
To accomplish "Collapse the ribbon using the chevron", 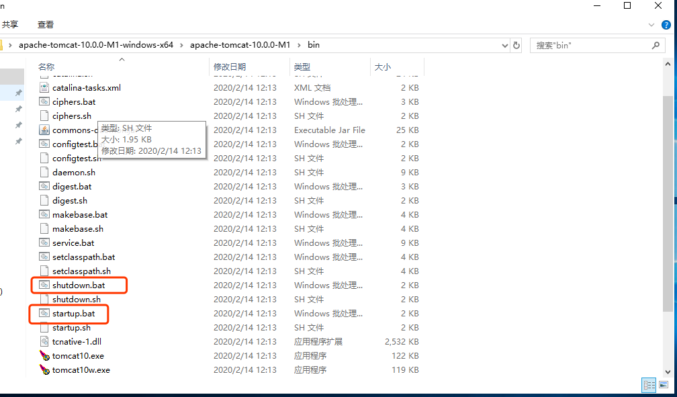I will coord(650,24).
